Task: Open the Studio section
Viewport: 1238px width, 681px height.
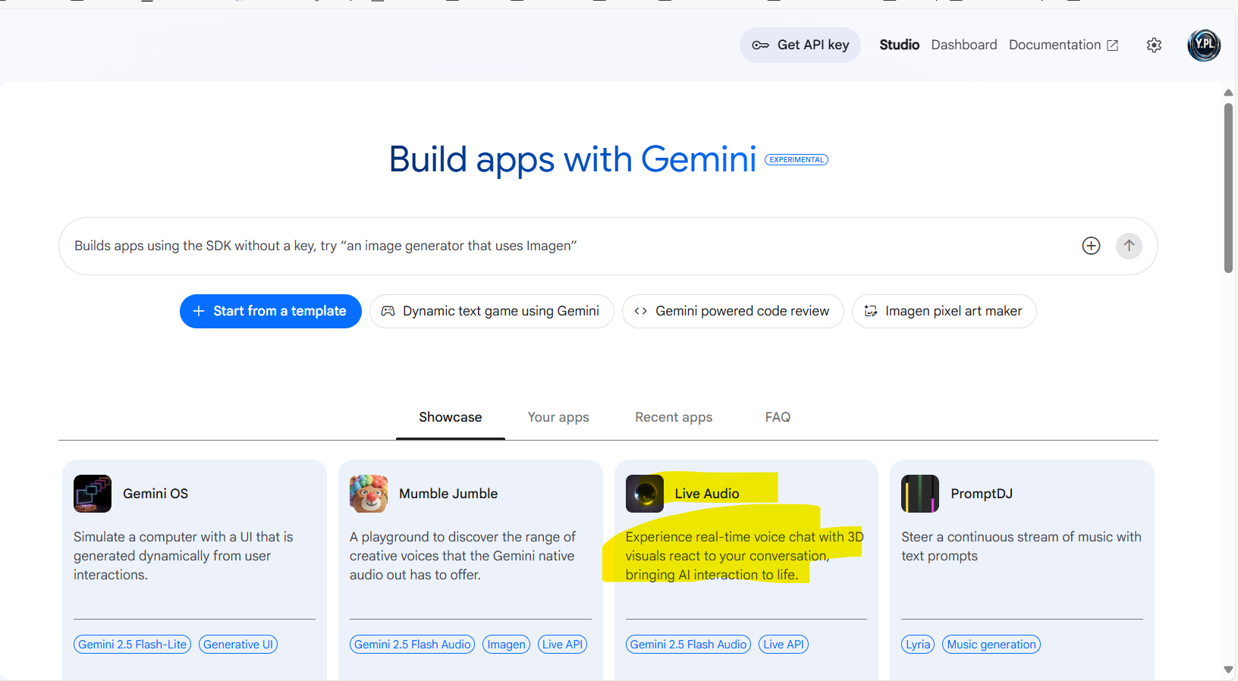Action: click(x=899, y=45)
